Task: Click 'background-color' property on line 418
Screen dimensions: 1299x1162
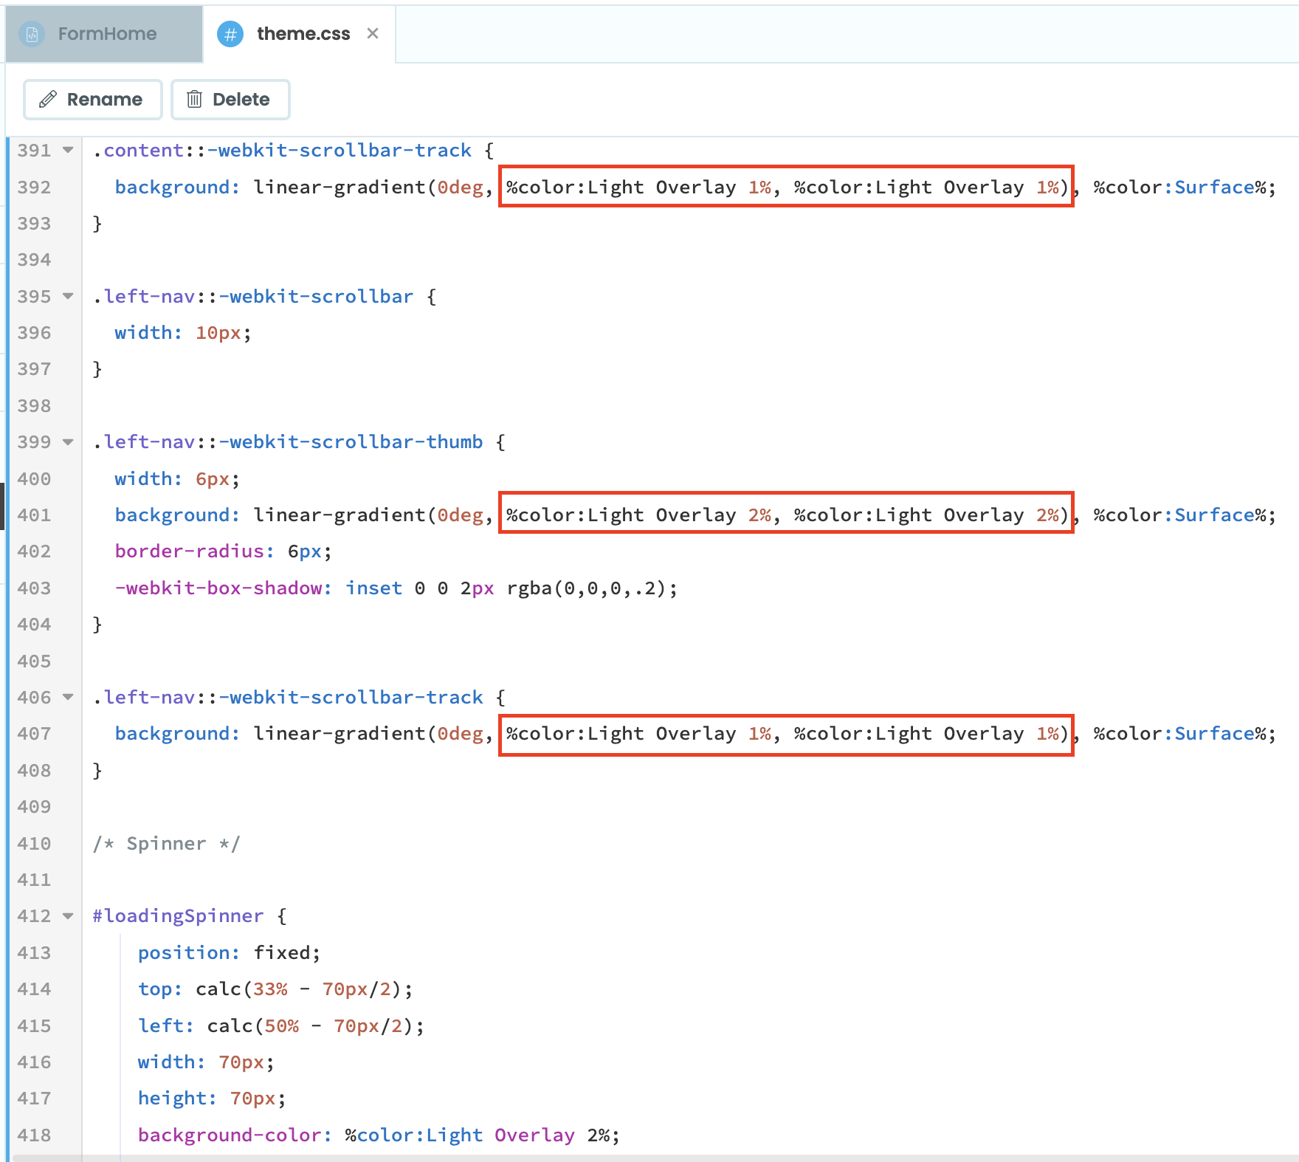Action: click(x=230, y=1135)
